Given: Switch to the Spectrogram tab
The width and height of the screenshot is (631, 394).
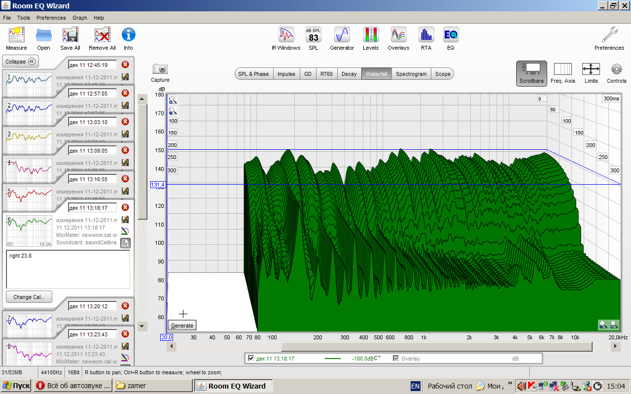Looking at the screenshot, I should (411, 74).
